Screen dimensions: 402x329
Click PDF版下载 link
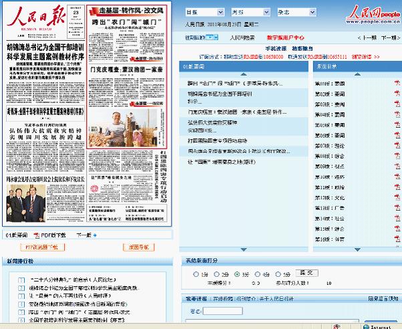pyautogui.click(x=53, y=235)
